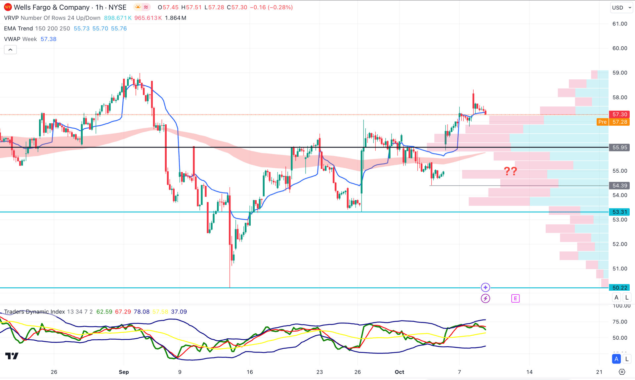Click the Sep date label on time axis
Viewport: 635px width, 380px height.
(x=124, y=372)
